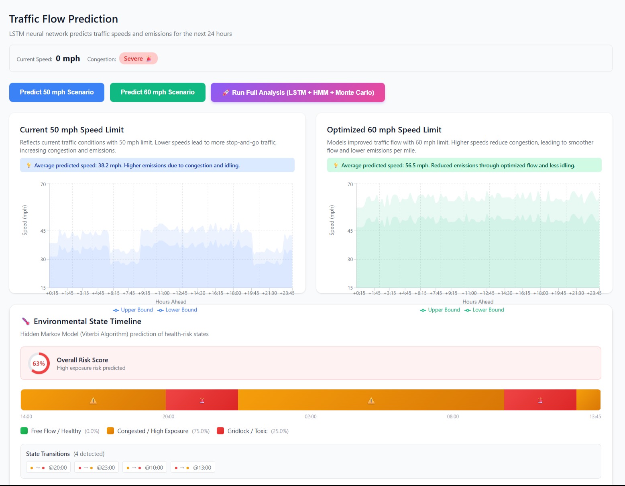The image size is (625, 486).
Task: Click the 63% Overall Risk Score gauge
Action: pyautogui.click(x=39, y=363)
